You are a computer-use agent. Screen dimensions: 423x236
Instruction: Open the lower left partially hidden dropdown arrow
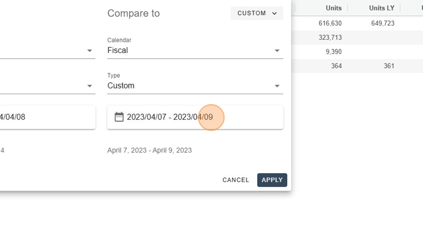pyautogui.click(x=90, y=86)
